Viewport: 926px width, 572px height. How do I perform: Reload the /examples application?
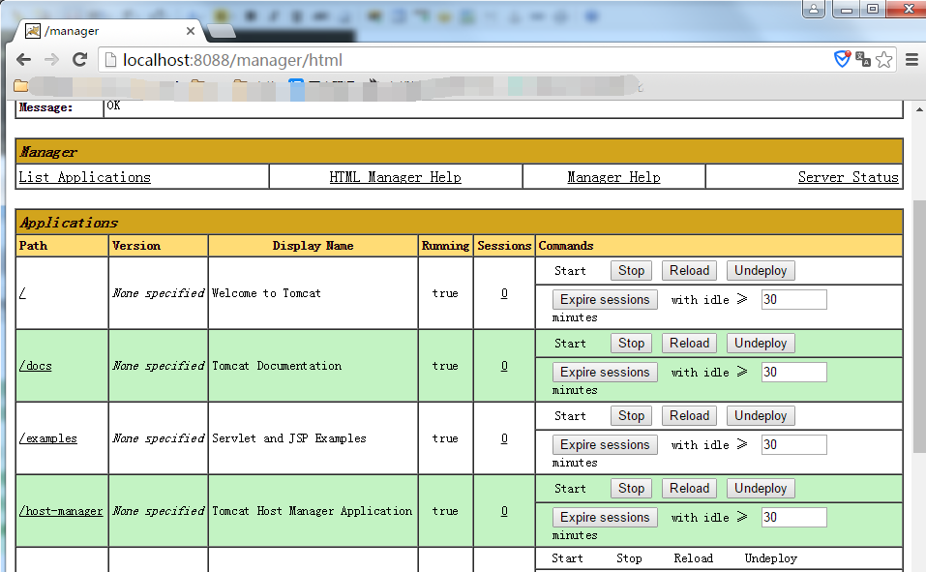pos(689,416)
